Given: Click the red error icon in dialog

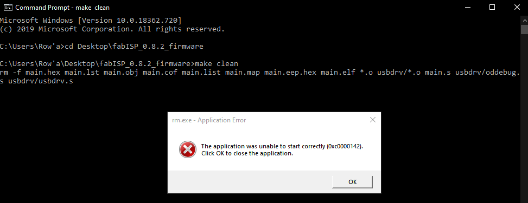Looking at the screenshot, I should click(x=187, y=149).
